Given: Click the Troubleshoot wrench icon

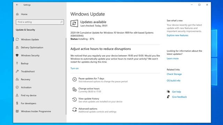Looking at the screenshot, I should coord(17,71).
